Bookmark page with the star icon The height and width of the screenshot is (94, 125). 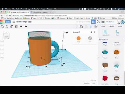pyautogui.click(x=120, y=15)
